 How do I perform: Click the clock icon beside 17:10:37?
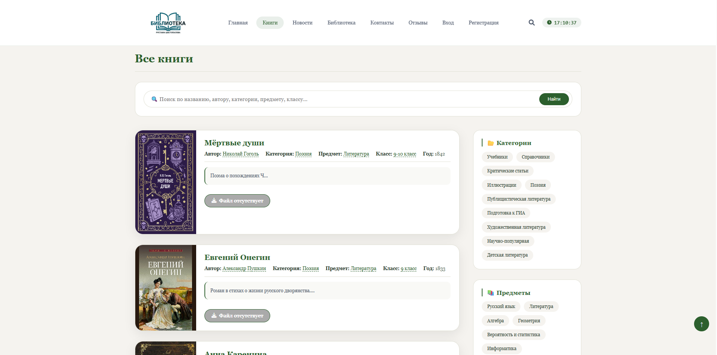click(549, 23)
